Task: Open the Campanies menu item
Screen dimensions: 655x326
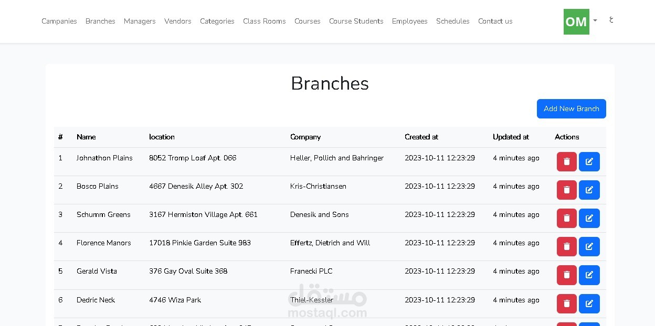Action: pos(59,21)
